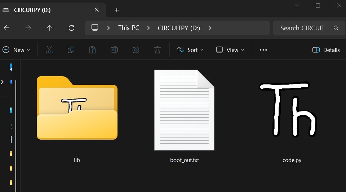Expand chevron after the PC icon
This screenshot has height=192, width=346.
(x=108, y=28)
